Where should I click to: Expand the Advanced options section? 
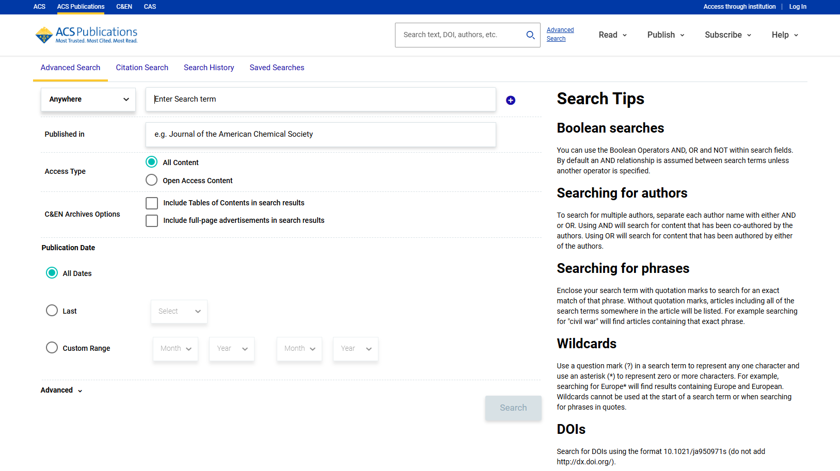pos(61,390)
